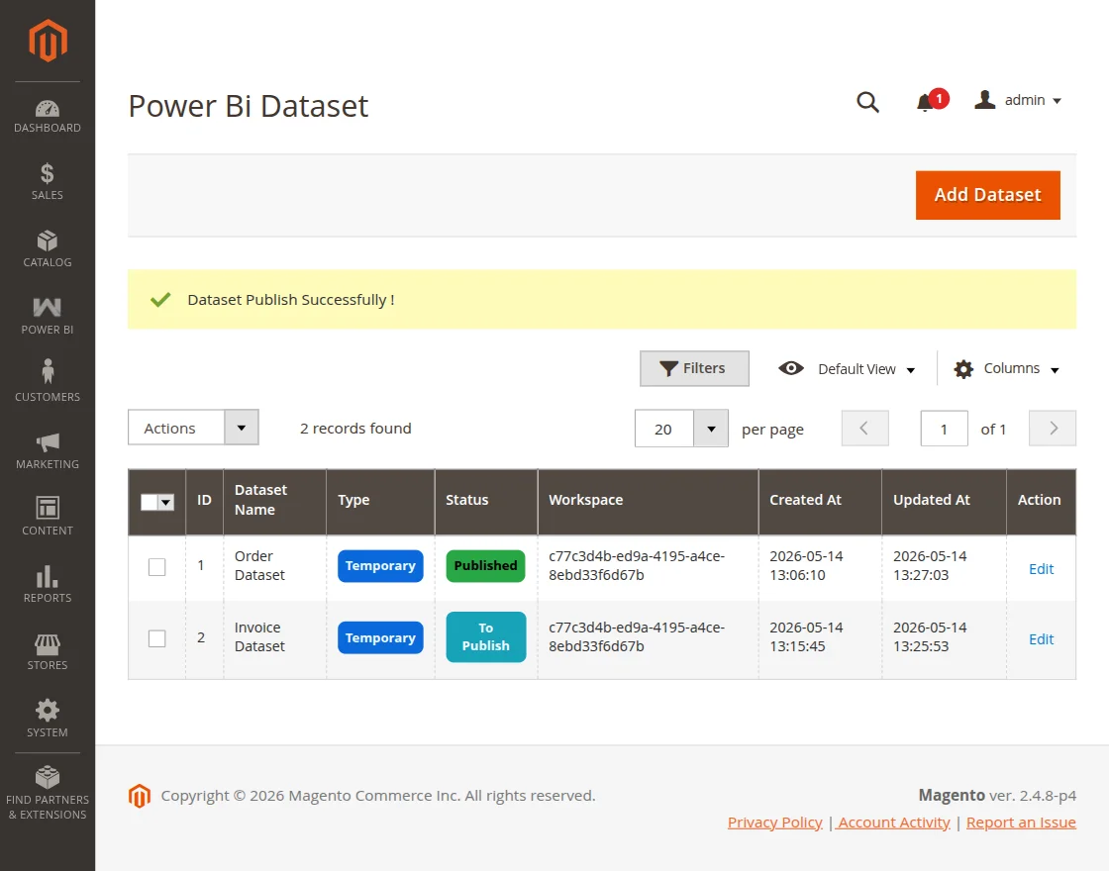Click Temporary badge in Order Dataset row
The height and width of the screenshot is (871, 1109).
380,566
